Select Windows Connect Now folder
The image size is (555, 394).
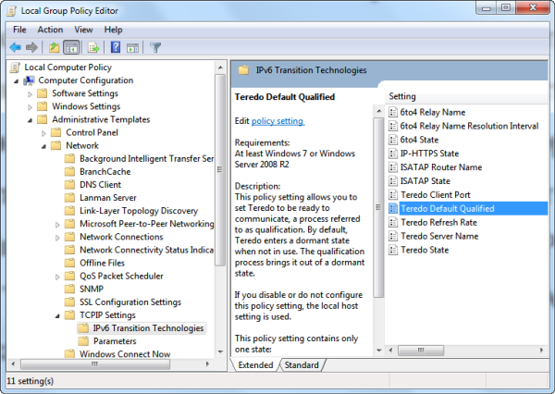(x=125, y=354)
